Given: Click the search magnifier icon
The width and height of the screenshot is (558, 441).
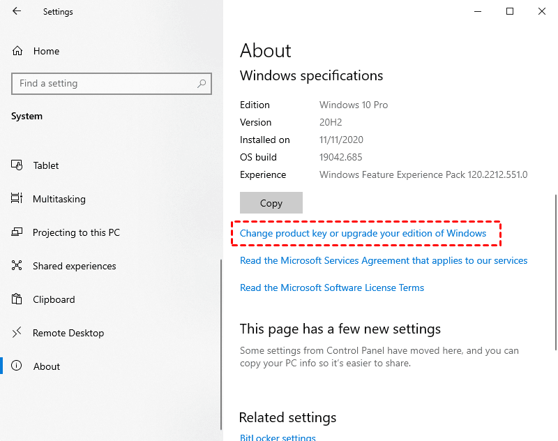Looking at the screenshot, I should [202, 84].
